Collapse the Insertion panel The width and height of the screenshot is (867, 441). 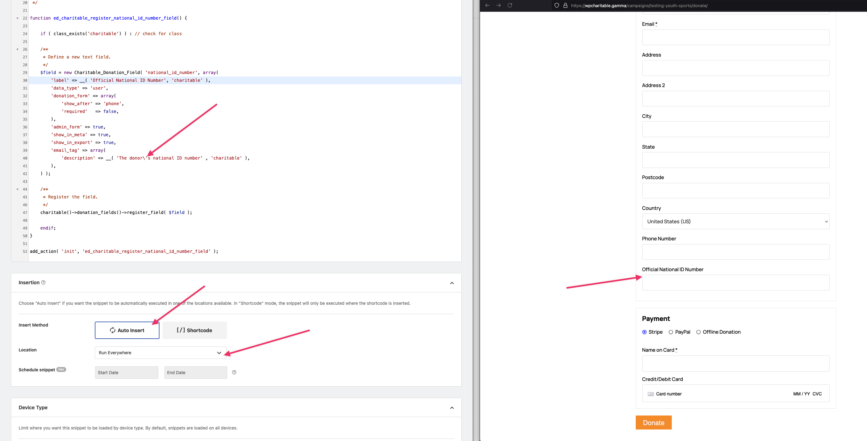tap(452, 283)
